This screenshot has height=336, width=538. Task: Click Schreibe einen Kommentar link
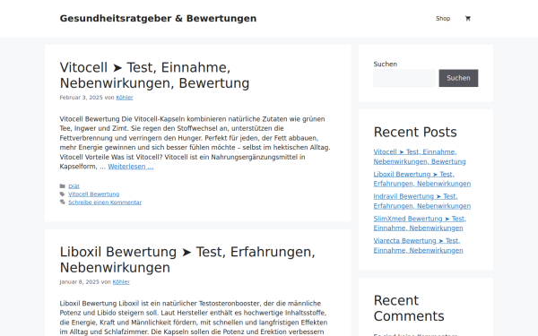pyautogui.click(x=105, y=202)
